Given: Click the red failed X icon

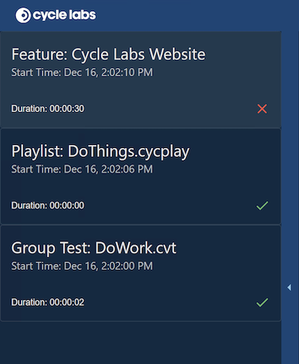Looking at the screenshot, I should (262, 109).
